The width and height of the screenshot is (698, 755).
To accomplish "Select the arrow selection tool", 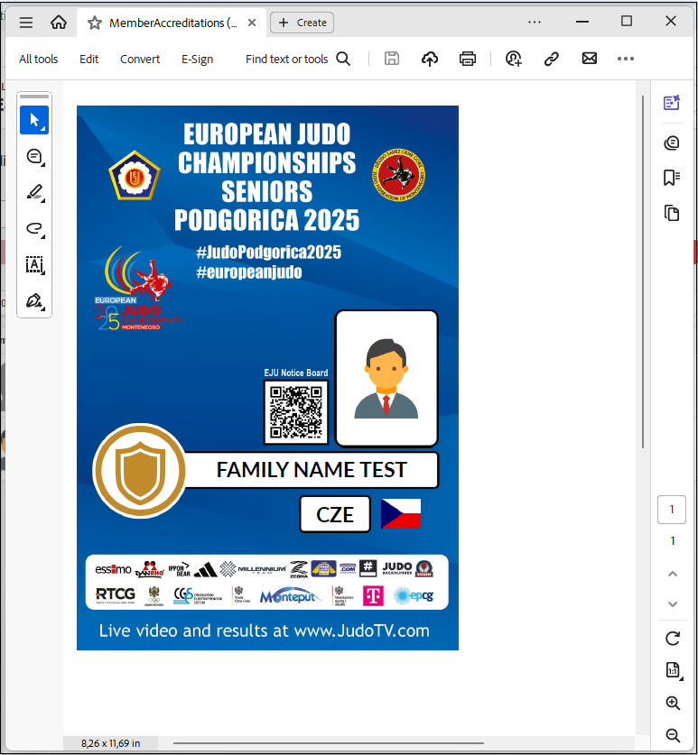I will (34, 120).
